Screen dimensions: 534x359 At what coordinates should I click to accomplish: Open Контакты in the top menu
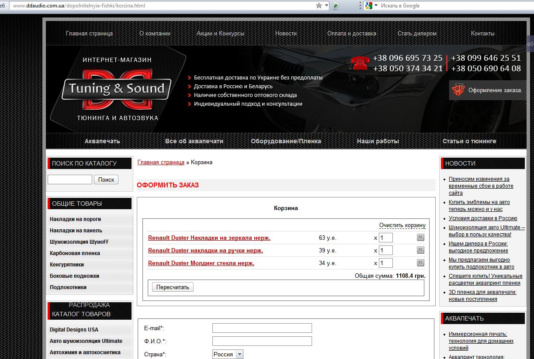tap(483, 33)
